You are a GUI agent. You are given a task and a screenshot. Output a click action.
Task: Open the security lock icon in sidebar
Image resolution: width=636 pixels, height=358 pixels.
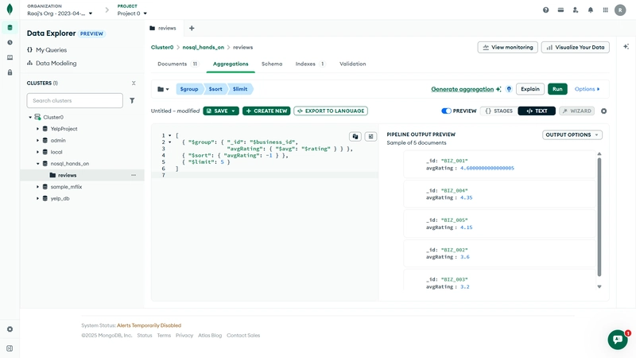coord(10,72)
